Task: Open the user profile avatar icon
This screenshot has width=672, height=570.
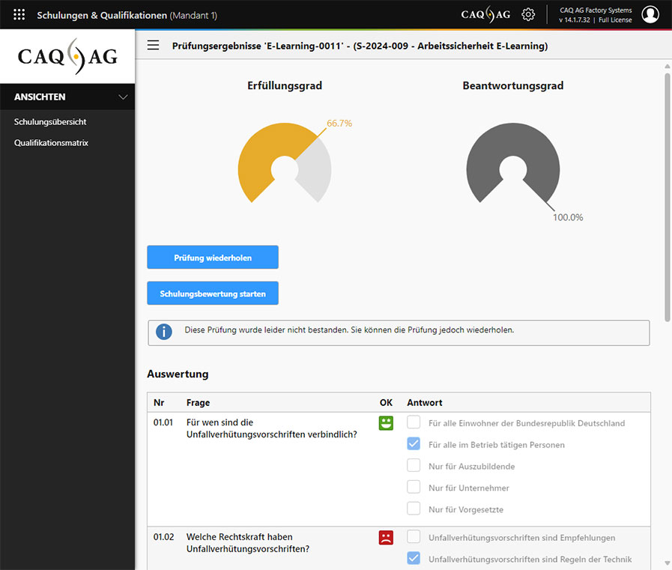Action: click(650, 14)
